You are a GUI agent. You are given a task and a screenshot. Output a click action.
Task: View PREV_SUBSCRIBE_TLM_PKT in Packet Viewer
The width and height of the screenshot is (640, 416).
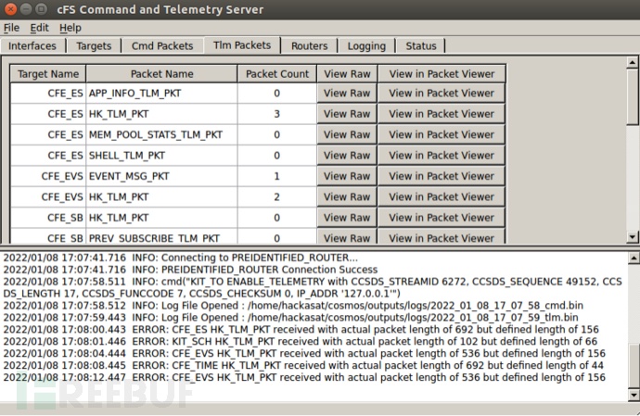pyautogui.click(x=442, y=237)
